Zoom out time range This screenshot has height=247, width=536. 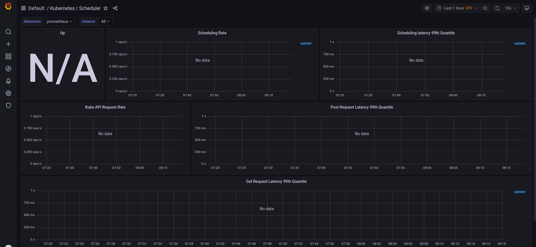(485, 8)
